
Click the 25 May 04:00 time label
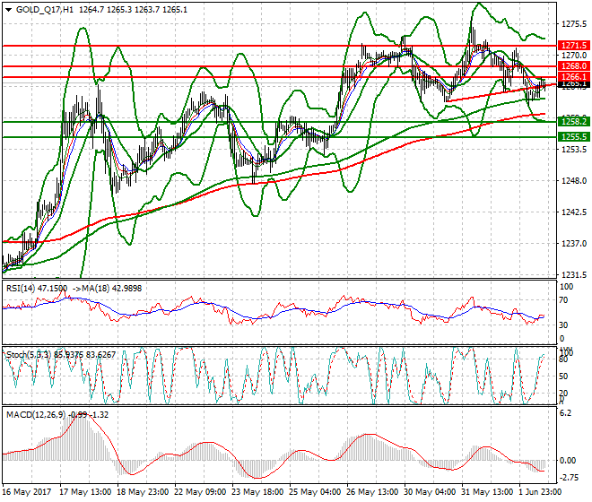pyautogui.click(x=315, y=492)
